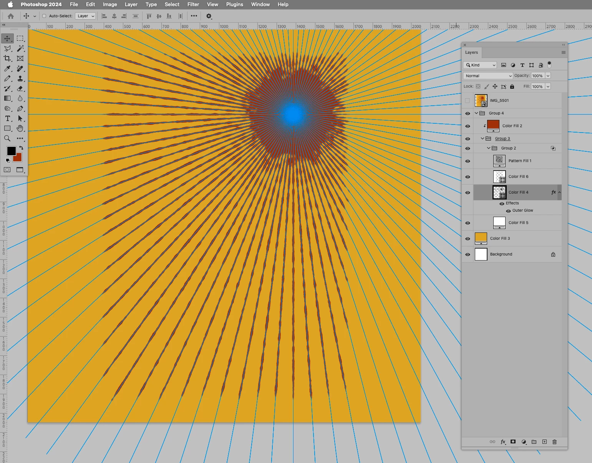Open the Window menu
The height and width of the screenshot is (463, 592).
point(260,4)
